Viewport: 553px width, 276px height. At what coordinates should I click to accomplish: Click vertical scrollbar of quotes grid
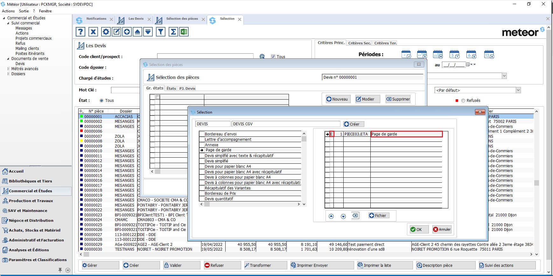(536, 183)
